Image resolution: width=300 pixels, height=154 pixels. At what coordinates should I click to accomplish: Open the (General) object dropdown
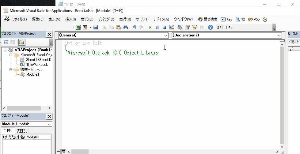point(166,36)
